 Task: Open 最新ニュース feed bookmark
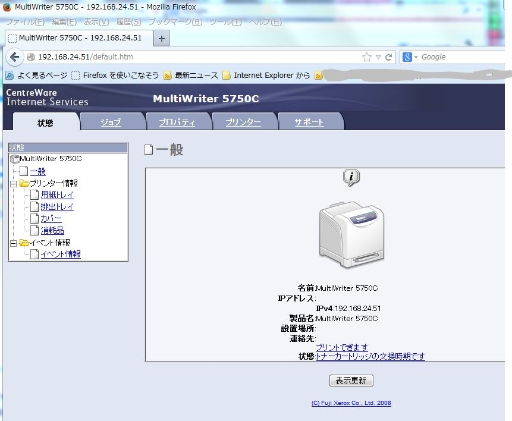click(x=191, y=76)
